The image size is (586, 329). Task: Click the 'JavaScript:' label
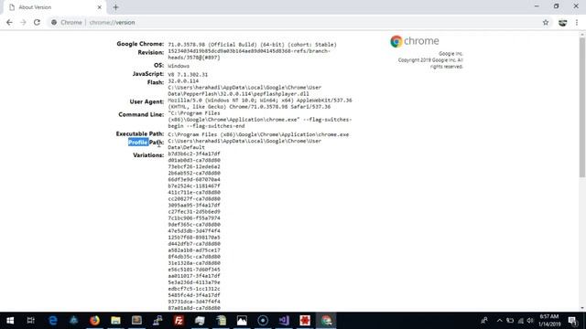point(148,73)
